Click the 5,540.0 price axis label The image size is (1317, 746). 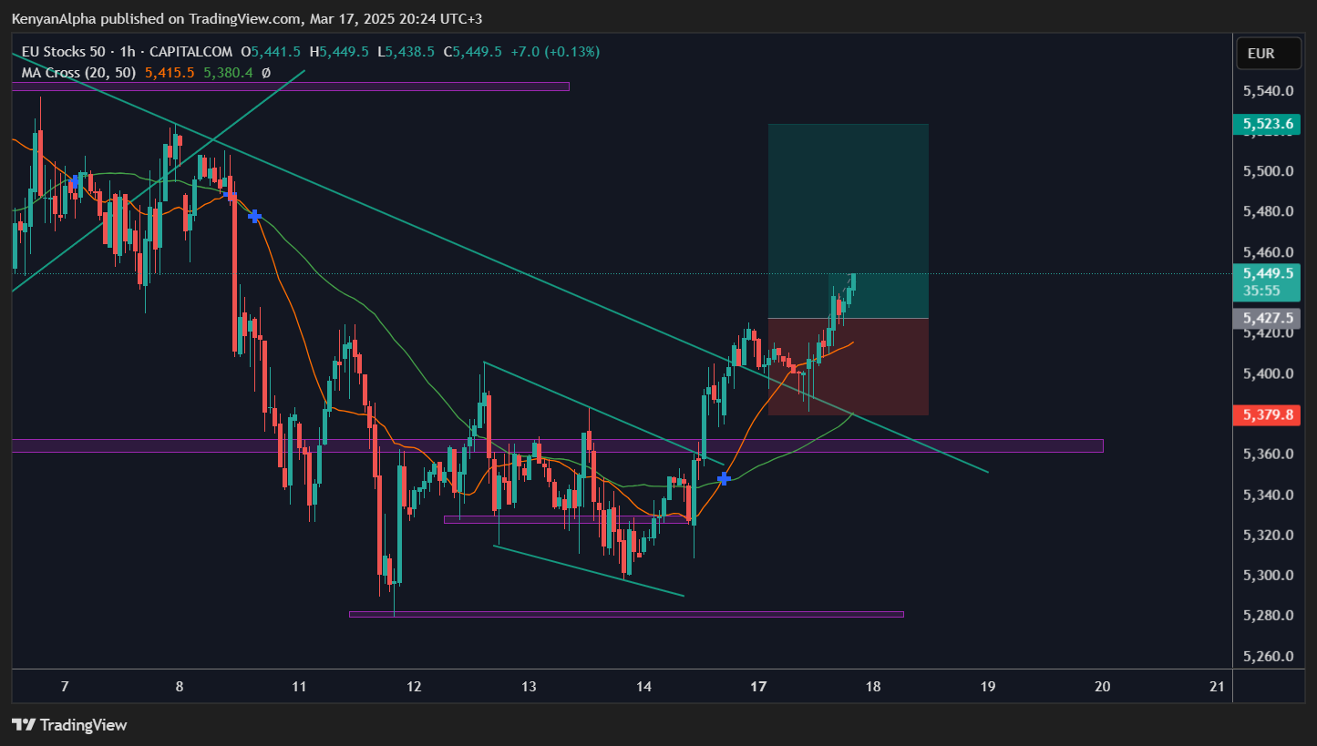pos(1269,91)
